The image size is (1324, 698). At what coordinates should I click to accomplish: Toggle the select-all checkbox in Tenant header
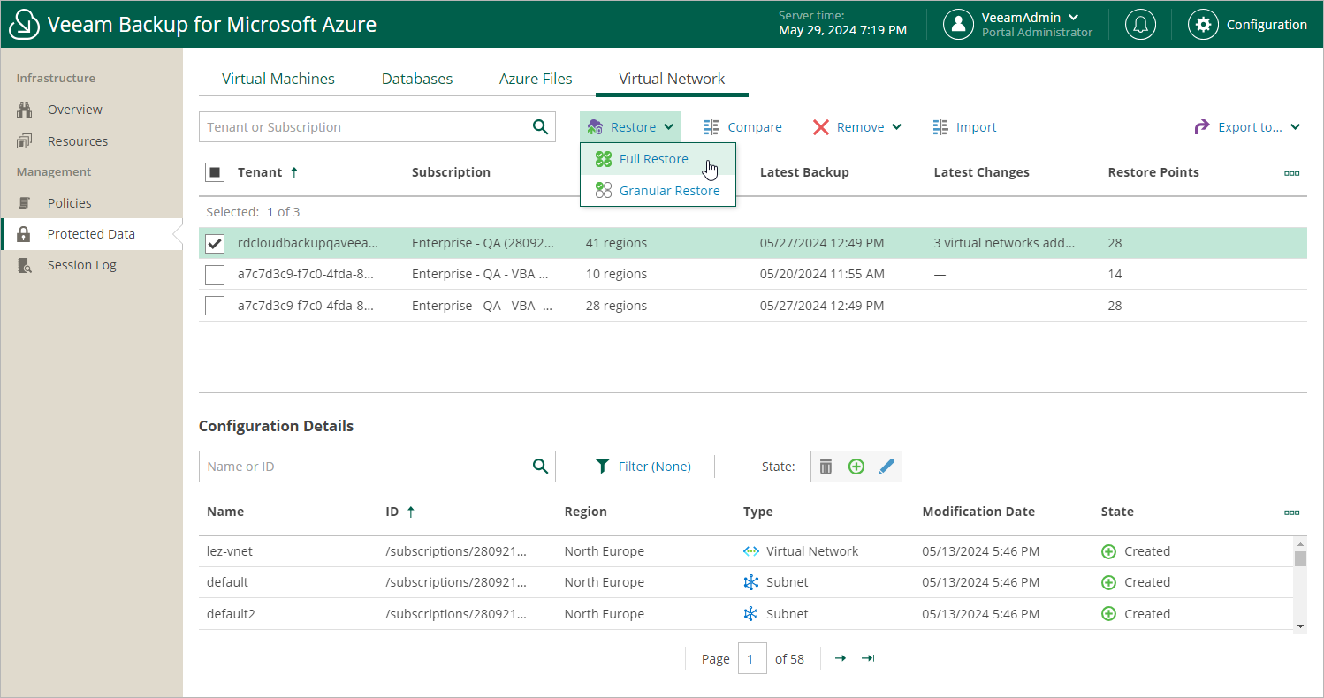tap(215, 172)
